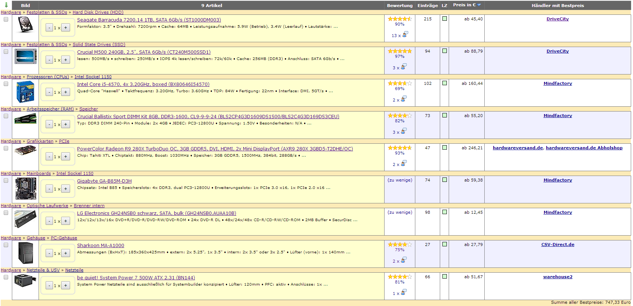Viewport: 633px width, 306px height.
Task: Click star rating of Sharkoon MA-A1000
Action: [x=400, y=245]
